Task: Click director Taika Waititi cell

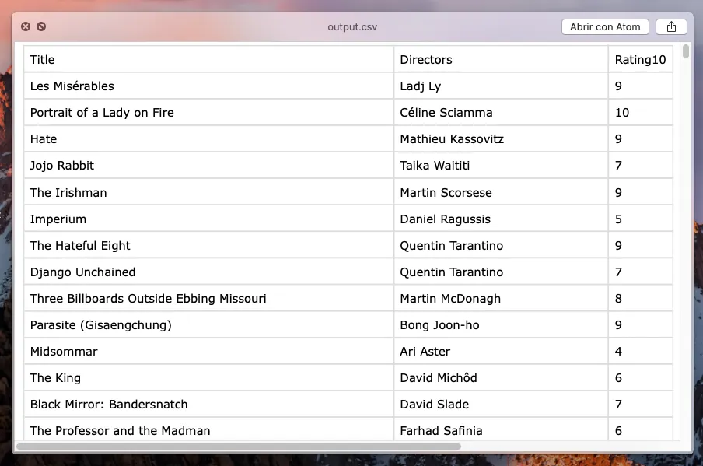Action: pos(501,166)
